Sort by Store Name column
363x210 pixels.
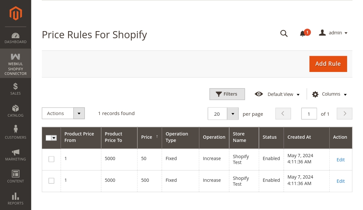(x=244, y=137)
